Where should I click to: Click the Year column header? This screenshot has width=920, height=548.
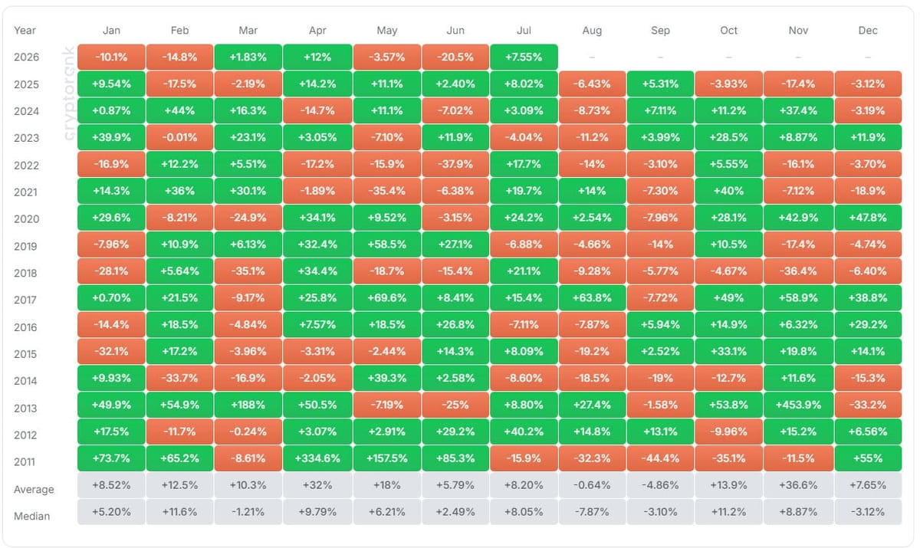tap(25, 31)
